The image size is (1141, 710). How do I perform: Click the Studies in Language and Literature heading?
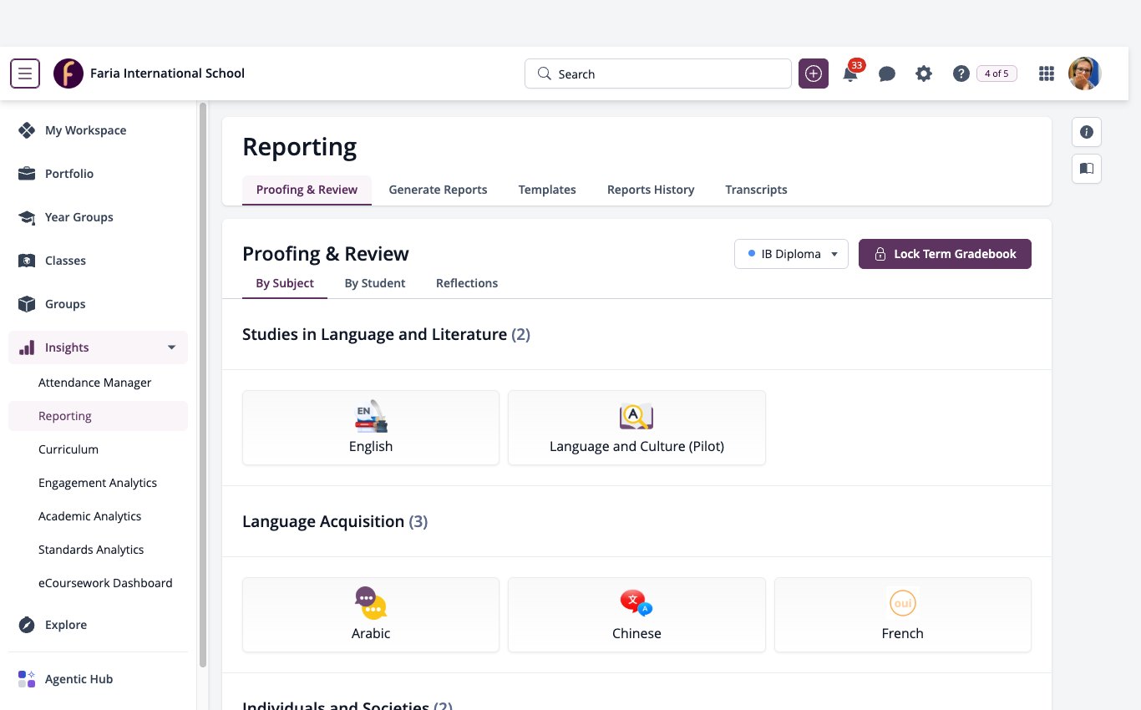pos(386,334)
